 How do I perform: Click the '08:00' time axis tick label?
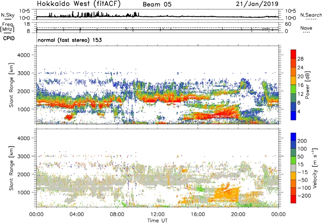click(117, 215)
